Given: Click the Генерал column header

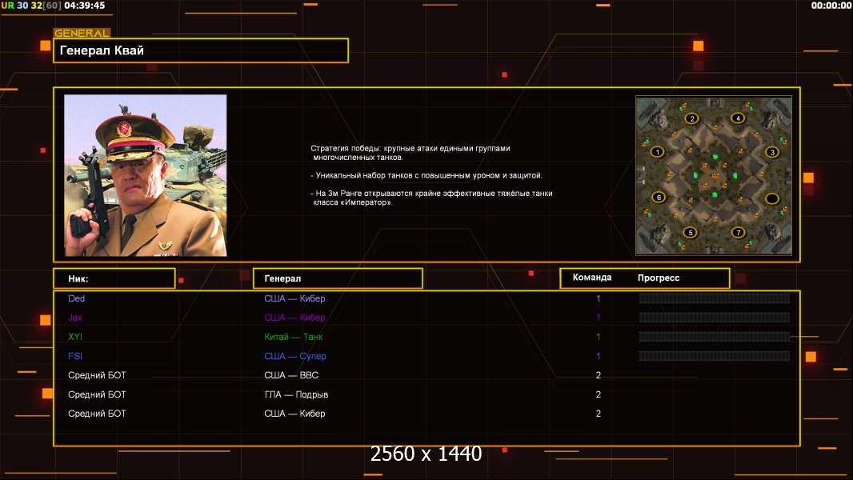Looking at the screenshot, I should click(337, 278).
